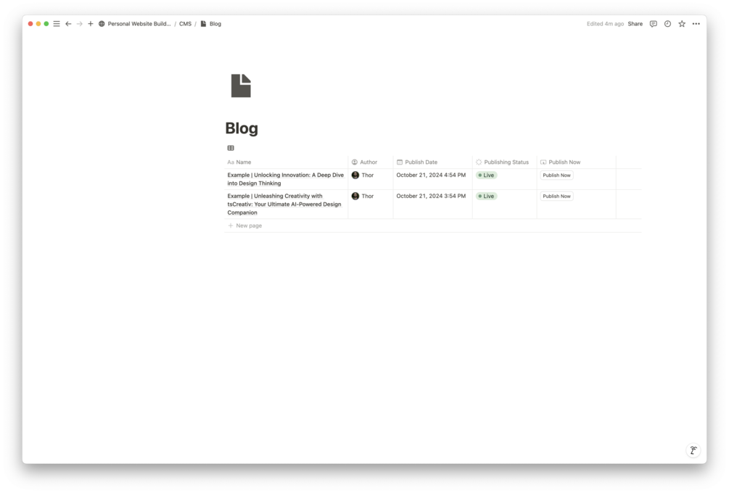Viewport: 729px width, 493px height.
Task: Click the Publishing Status column header
Action: (504, 162)
